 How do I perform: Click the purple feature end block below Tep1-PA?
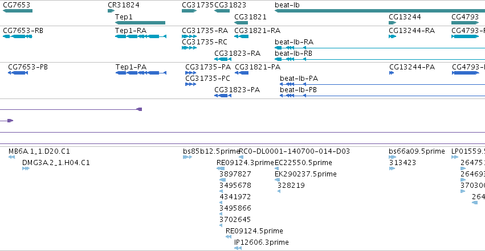click(139, 109)
